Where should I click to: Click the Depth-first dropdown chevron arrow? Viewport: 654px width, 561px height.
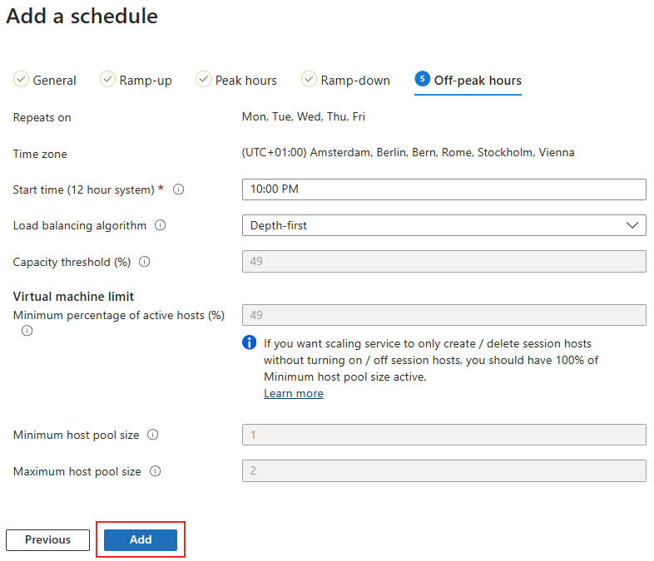632,225
